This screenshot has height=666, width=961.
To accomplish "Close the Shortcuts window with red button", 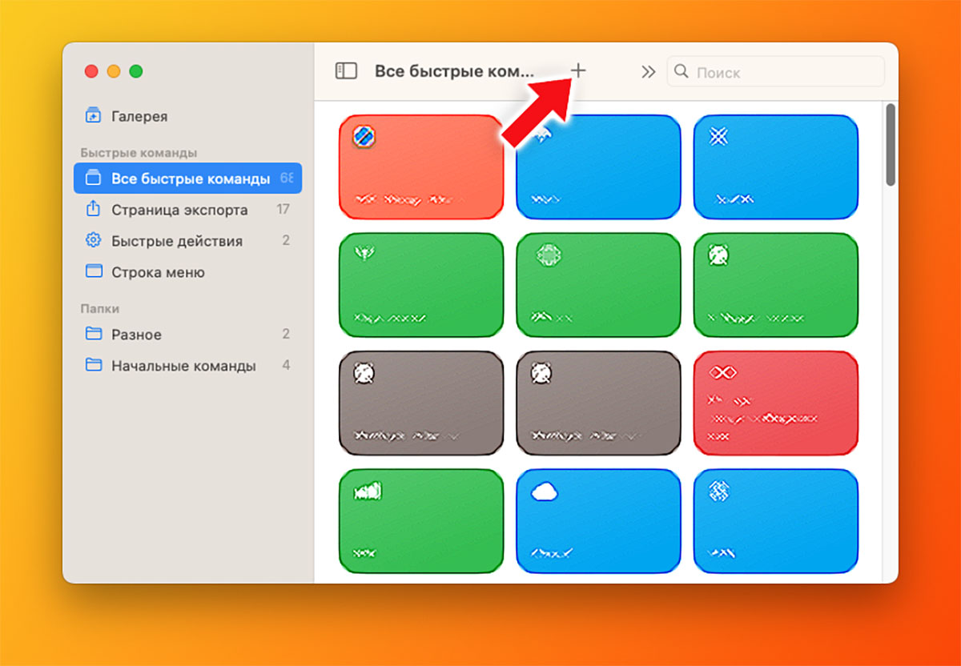I will tap(92, 71).
